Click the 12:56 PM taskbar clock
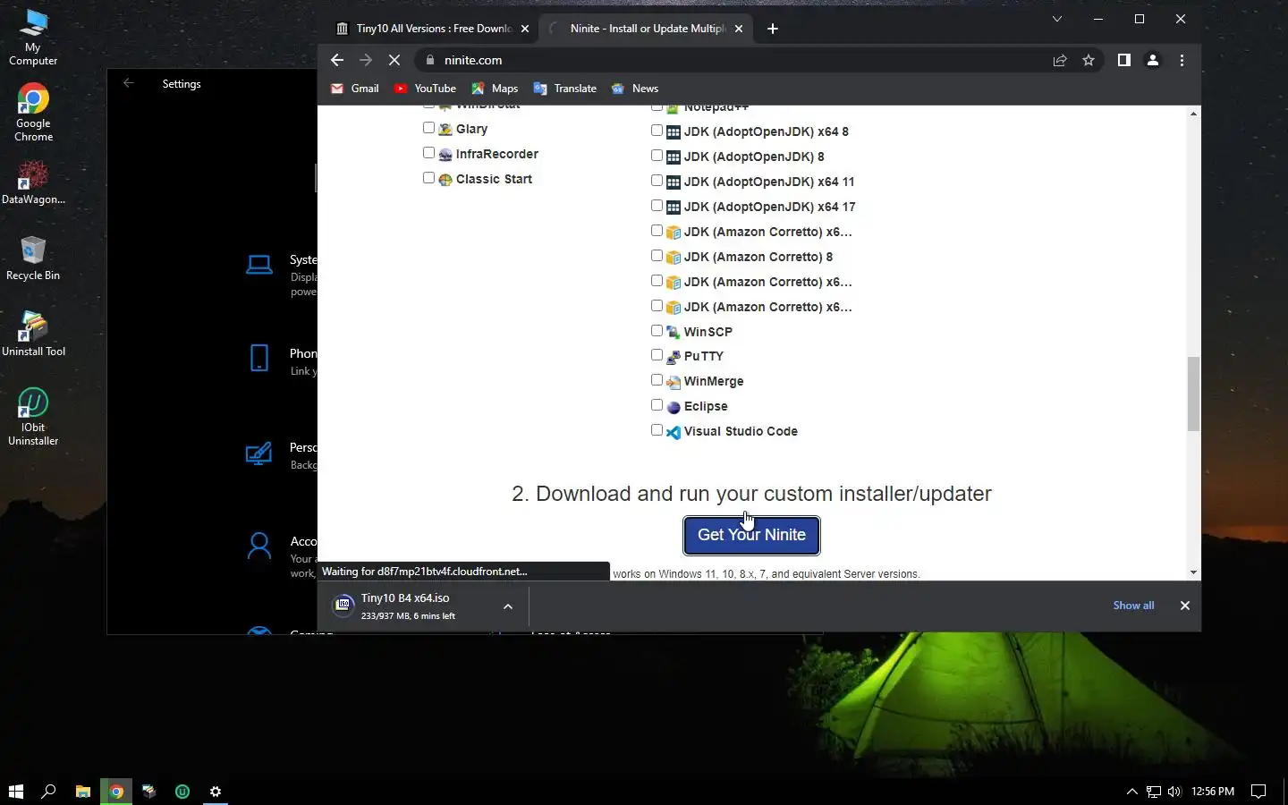The image size is (1288, 805). tap(1213, 791)
